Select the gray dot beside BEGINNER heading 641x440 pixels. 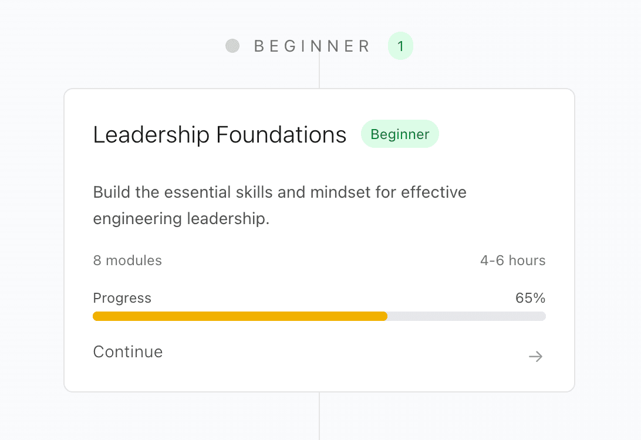pyautogui.click(x=233, y=45)
